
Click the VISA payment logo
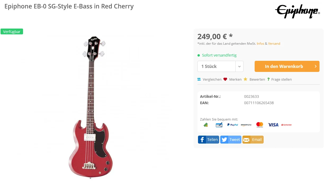(273, 125)
